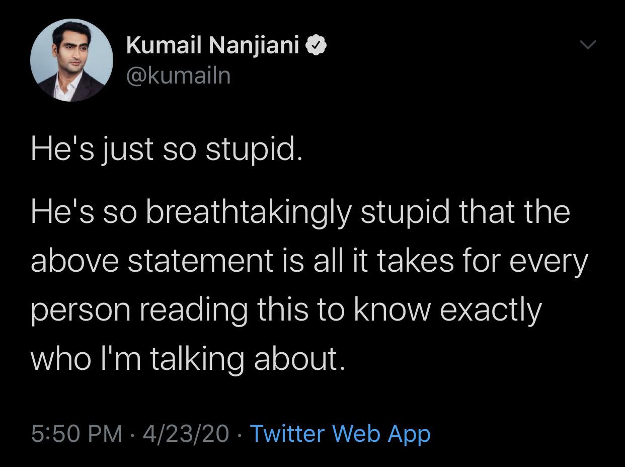Click the verified badge next to Kumail Nanjiani
625x467 pixels.
pyautogui.click(x=317, y=46)
